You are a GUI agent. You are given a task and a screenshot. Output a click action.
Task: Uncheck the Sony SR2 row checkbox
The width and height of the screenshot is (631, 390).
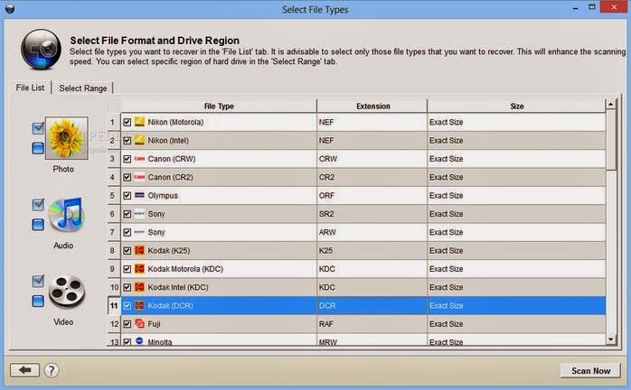coord(127,214)
